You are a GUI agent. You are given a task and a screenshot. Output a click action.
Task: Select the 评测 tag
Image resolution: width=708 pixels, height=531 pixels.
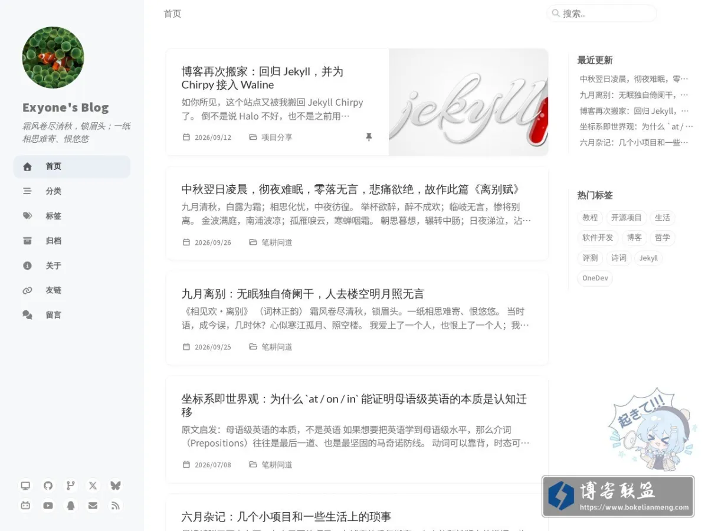coord(590,258)
